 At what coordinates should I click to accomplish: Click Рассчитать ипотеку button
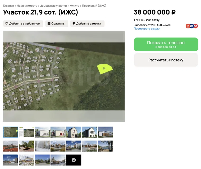tap(166, 60)
